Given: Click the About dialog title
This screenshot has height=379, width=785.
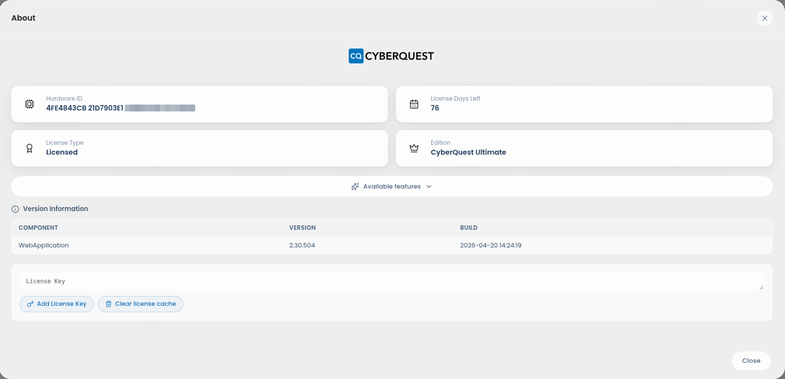Looking at the screenshot, I should pos(24,18).
